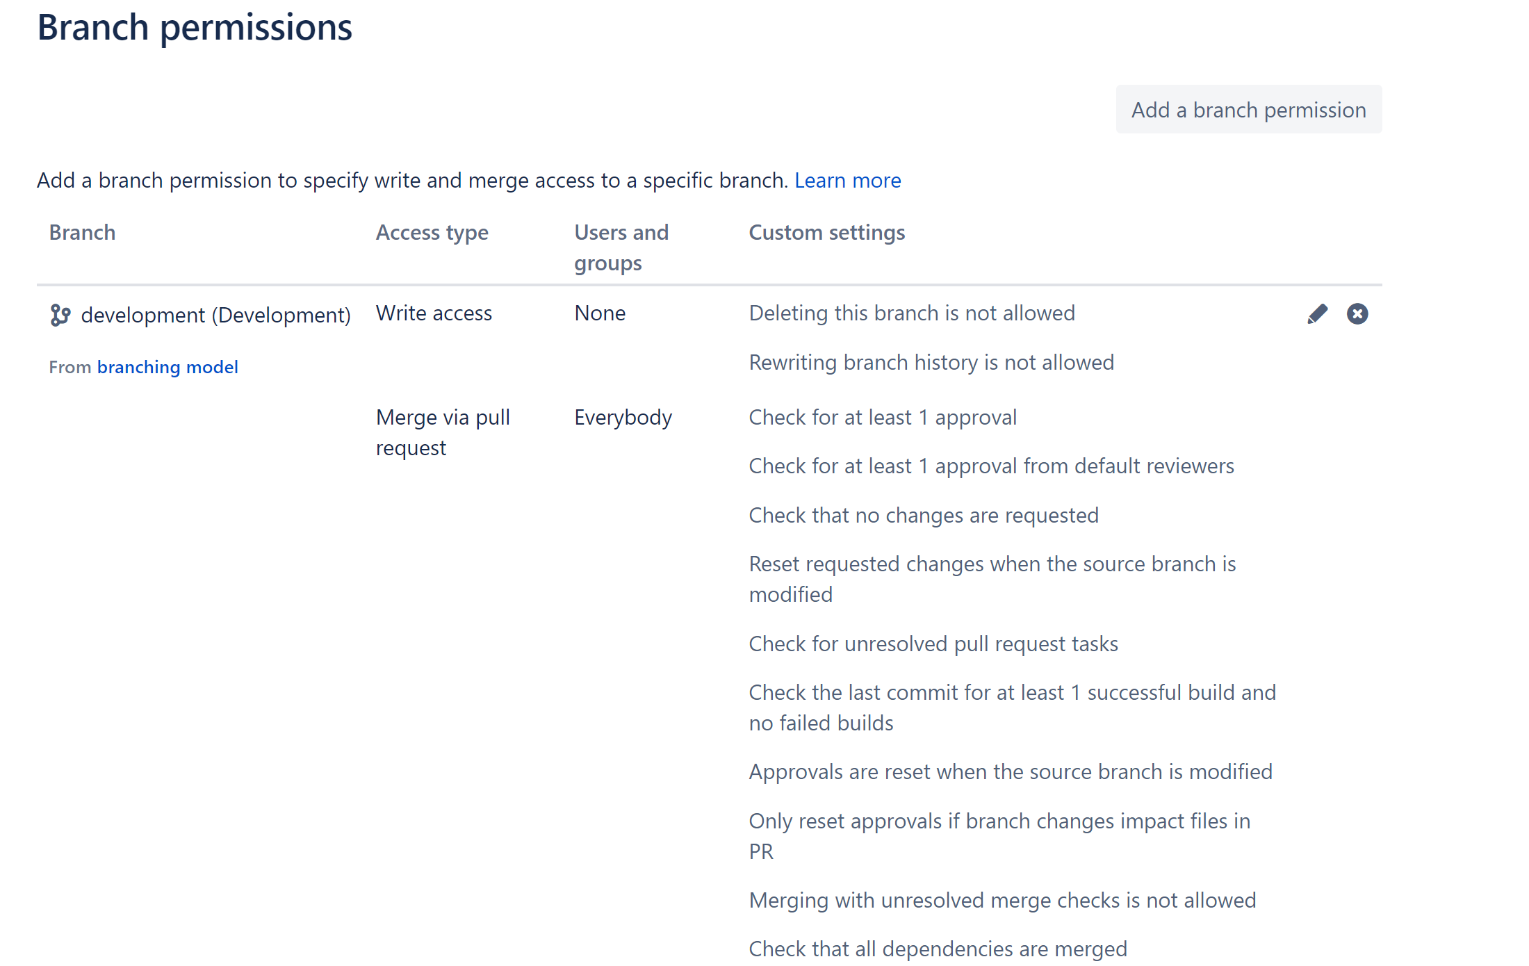Click the Write access entry

tap(434, 313)
